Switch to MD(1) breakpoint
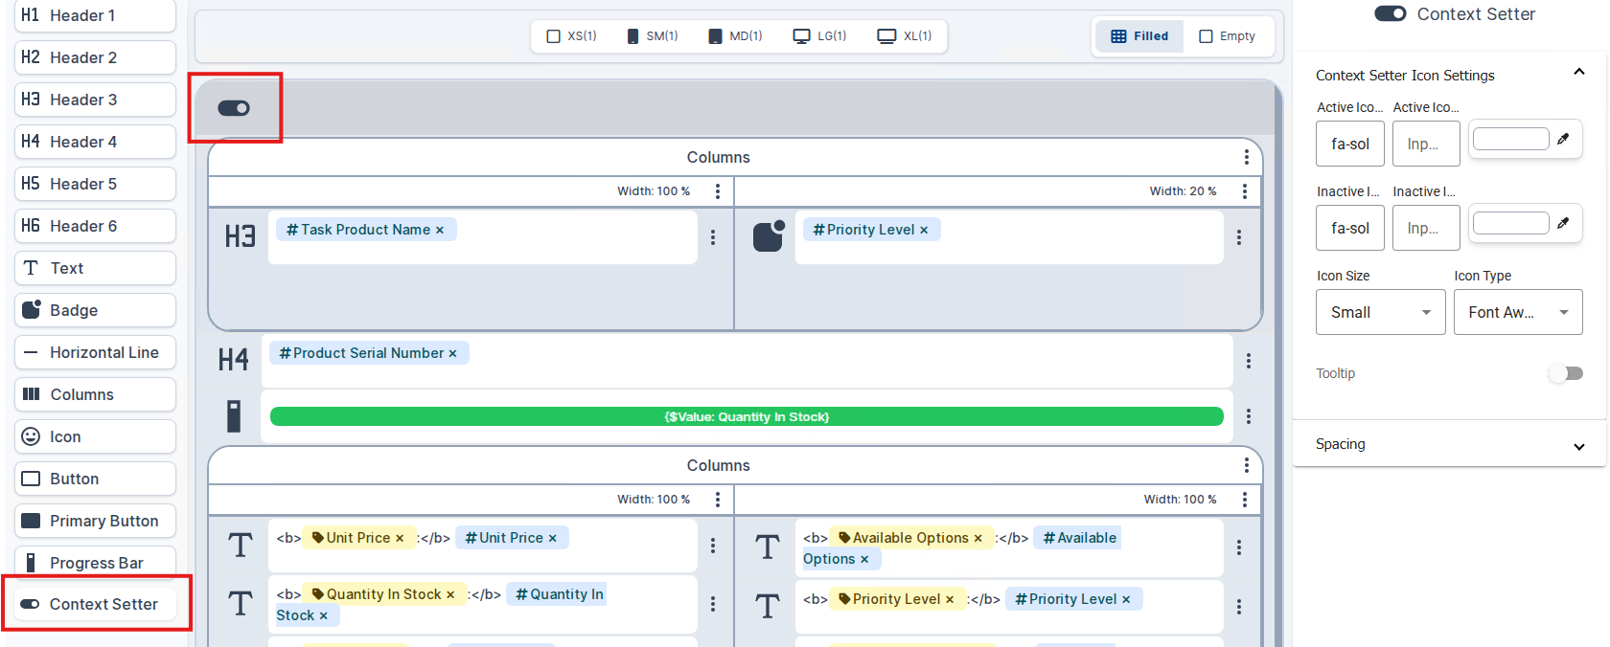Image resolution: width=1610 pixels, height=647 pixels. tap(735, 36)
